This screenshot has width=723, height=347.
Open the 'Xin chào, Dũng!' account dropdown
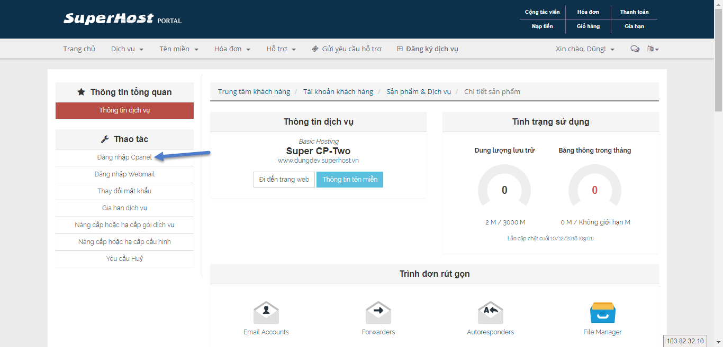pos(585,49)
